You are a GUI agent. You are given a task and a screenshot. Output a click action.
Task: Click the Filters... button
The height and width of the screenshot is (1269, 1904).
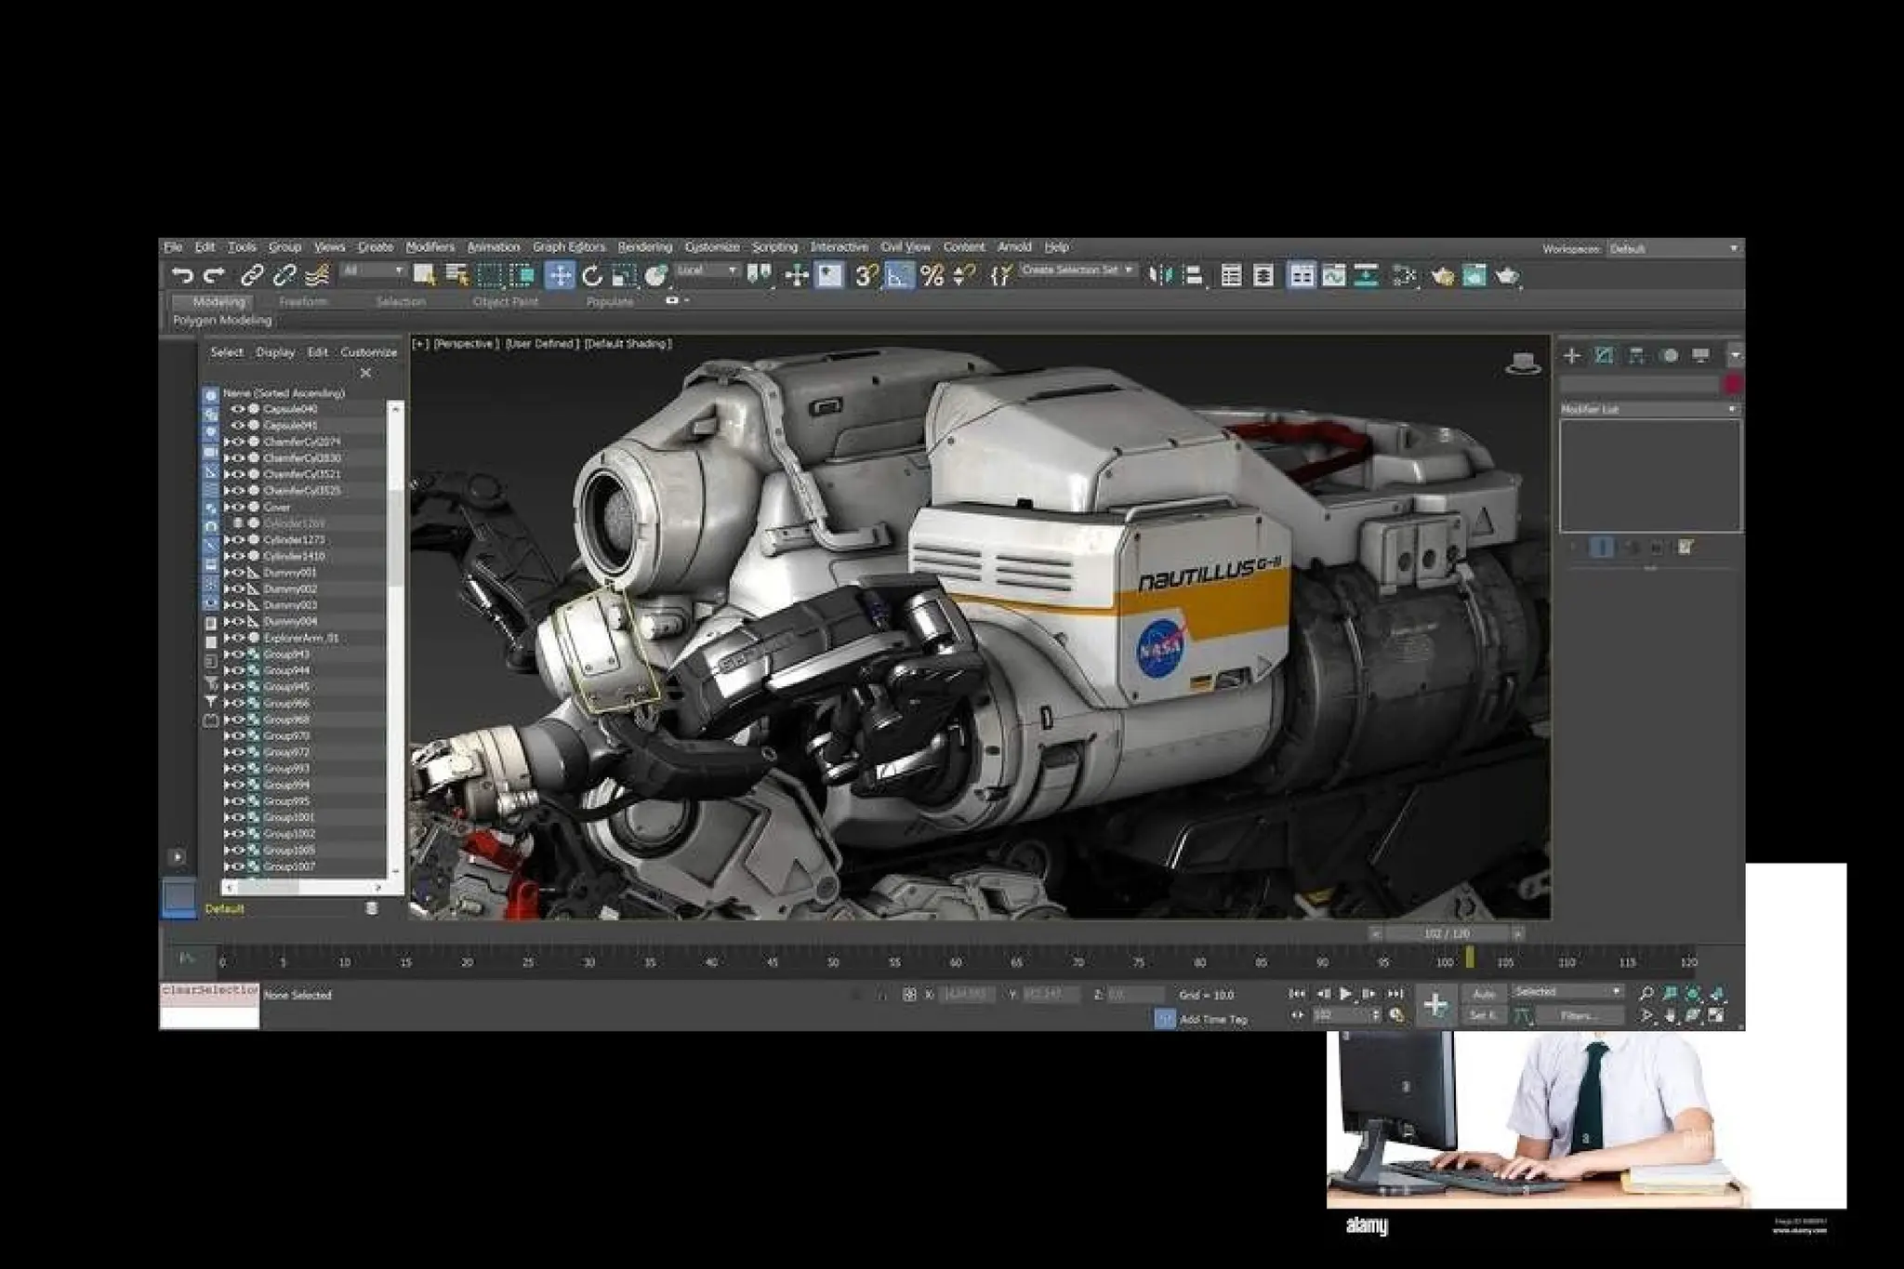[x=1578, y=1016]
